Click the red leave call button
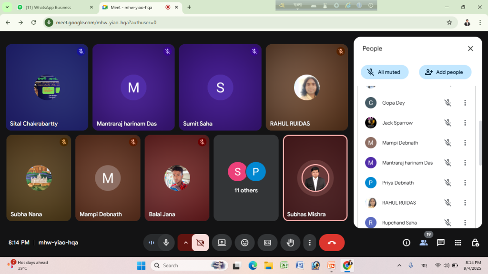The width and height of the screenshot is (488, 274). tap(332, 243)
